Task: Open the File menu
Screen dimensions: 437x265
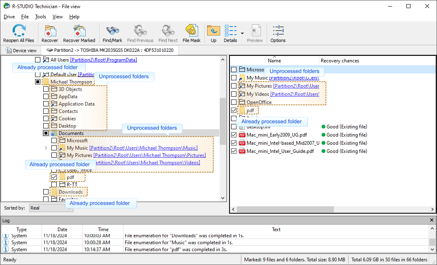Action: [x=25, y=17]
